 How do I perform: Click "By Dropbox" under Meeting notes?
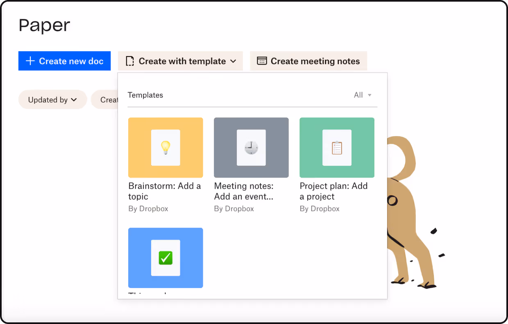(234, 209)
